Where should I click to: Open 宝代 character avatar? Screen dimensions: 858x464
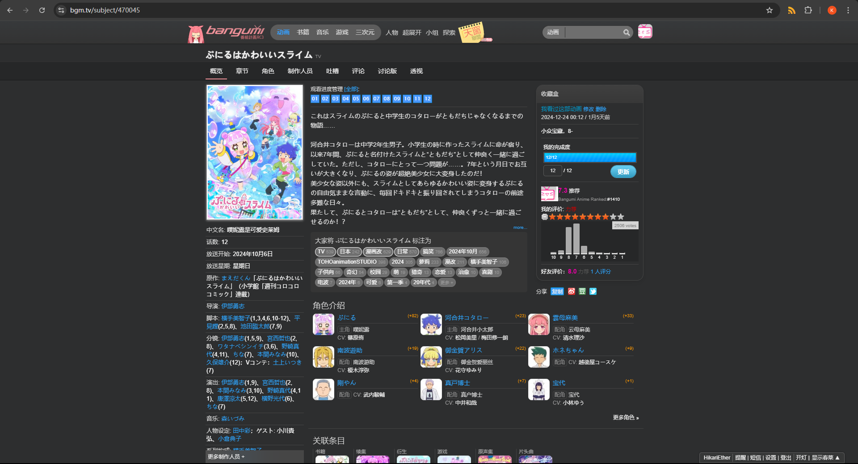click(539, 389)
